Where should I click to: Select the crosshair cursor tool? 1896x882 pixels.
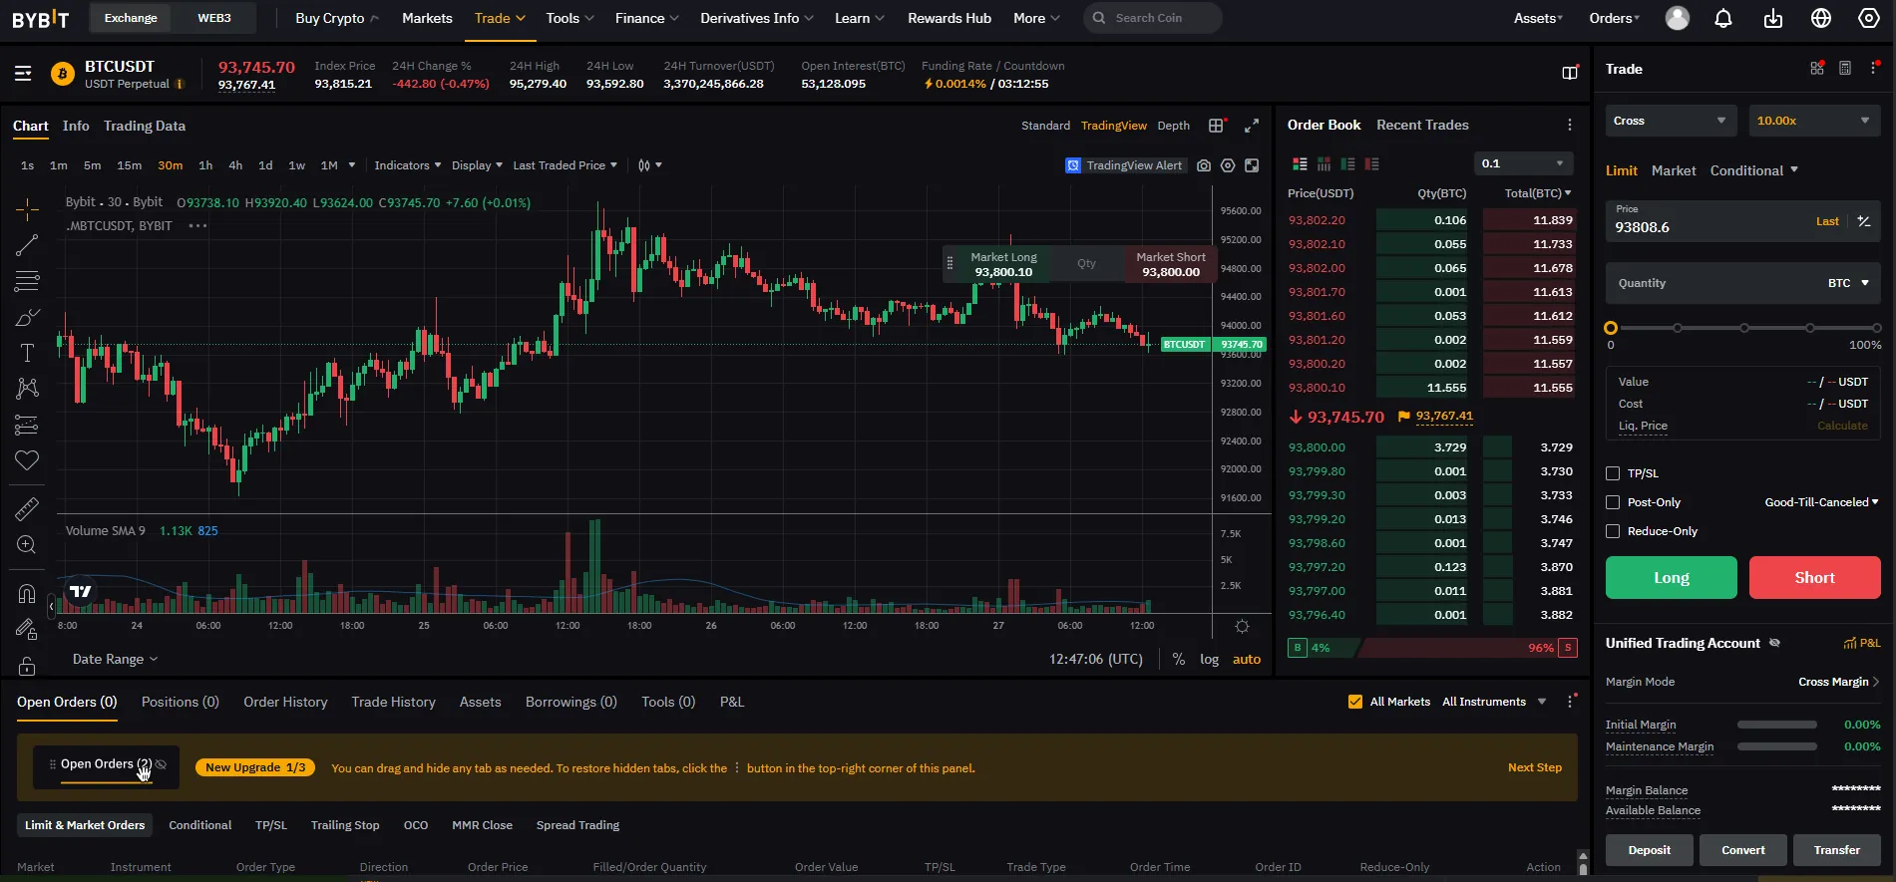27,208
